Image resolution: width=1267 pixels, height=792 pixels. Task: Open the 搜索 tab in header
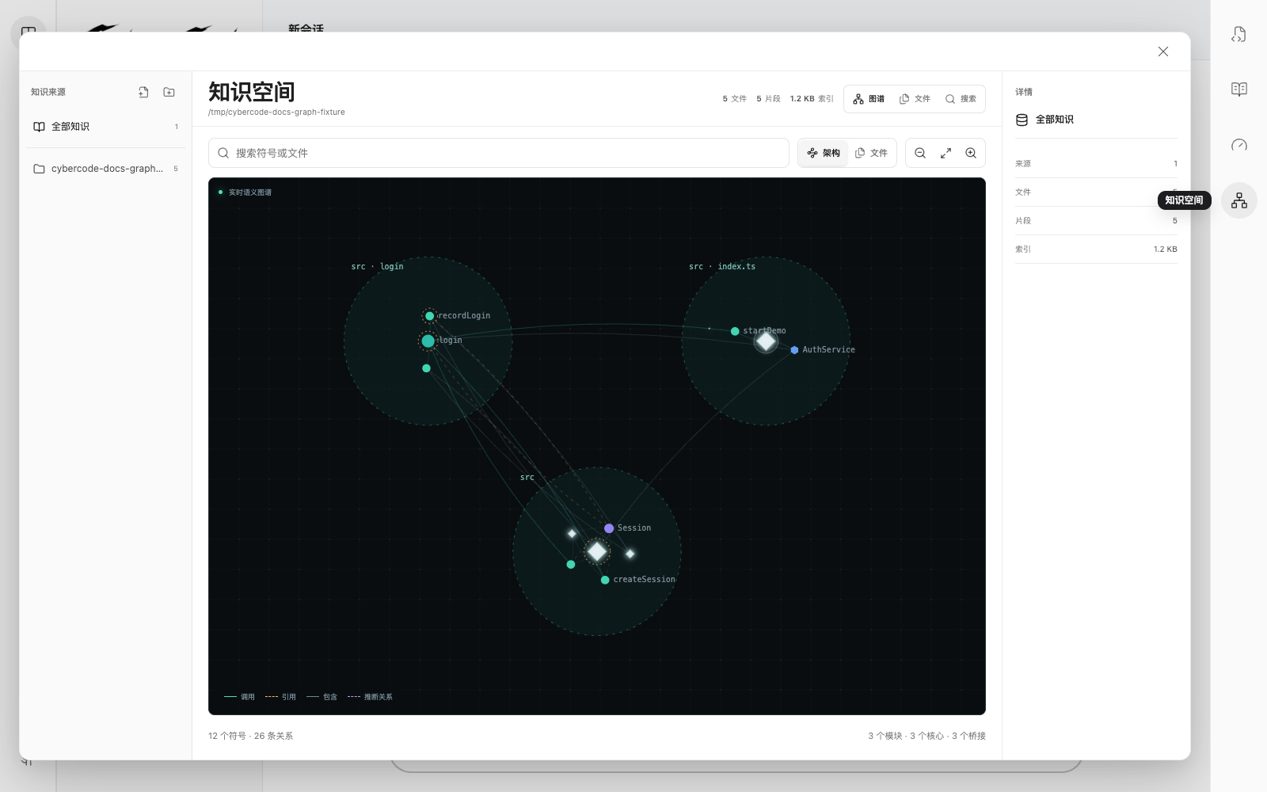pyautogui.click(x=961, y=99)
